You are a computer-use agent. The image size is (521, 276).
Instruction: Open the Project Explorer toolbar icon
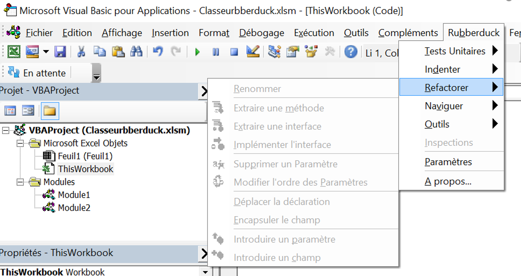[x=275, y=52]
